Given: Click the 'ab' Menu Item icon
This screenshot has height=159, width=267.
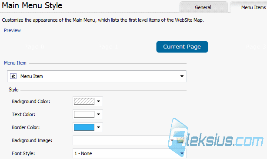Looking at the screenshot, I should click(x=13, y=76).
